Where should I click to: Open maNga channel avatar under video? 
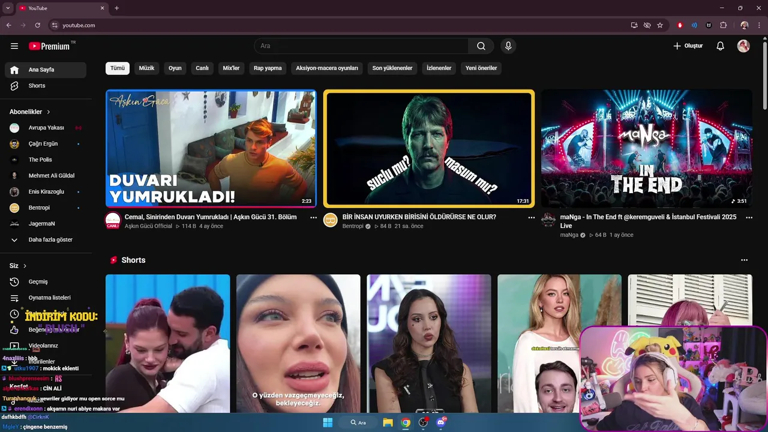548,220
